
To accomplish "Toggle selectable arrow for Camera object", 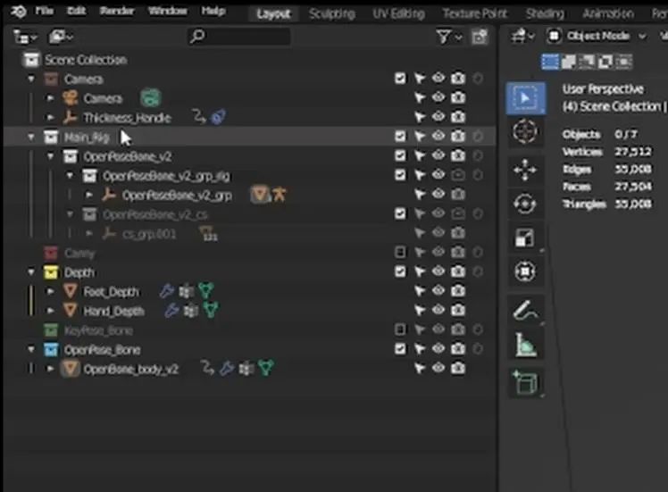I will (420, 98).
